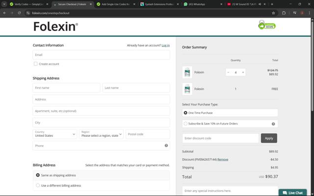Decrease Folexin quantity with minus
The image size is (314, 196).
pyautogui.click(x=228, y=73)
